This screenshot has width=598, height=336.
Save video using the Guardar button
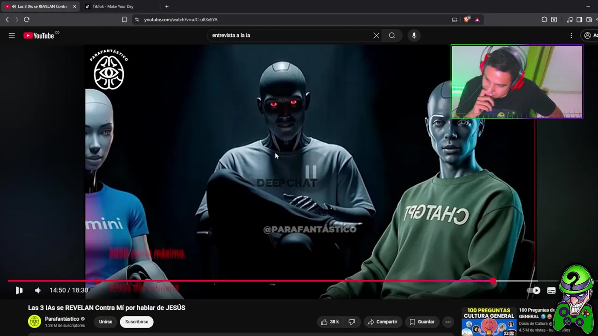(x=422, y=322)
